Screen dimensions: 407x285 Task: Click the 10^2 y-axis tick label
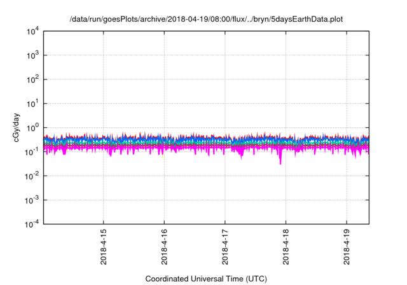(32, 80)
